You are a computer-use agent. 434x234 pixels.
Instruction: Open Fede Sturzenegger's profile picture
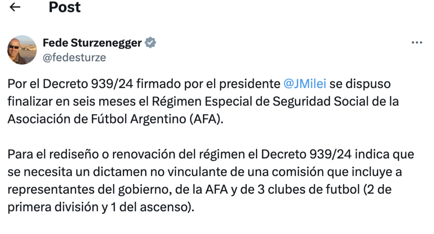tap(22, 50)
